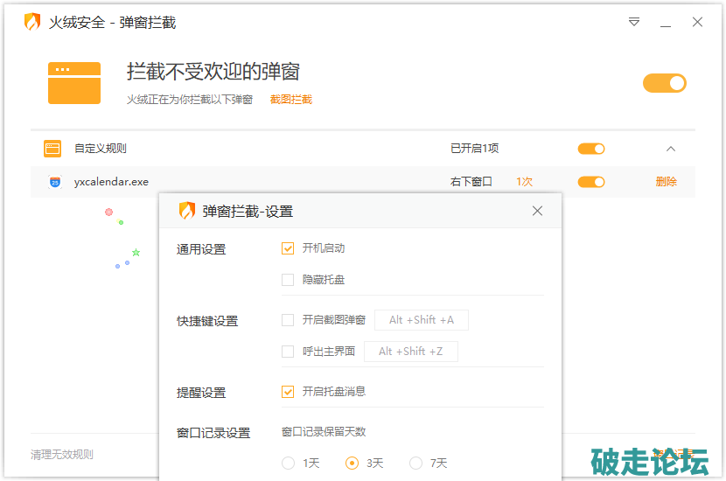Click clear invalid rules at bottom left
726x481 pixels.
tap(62, 455)
